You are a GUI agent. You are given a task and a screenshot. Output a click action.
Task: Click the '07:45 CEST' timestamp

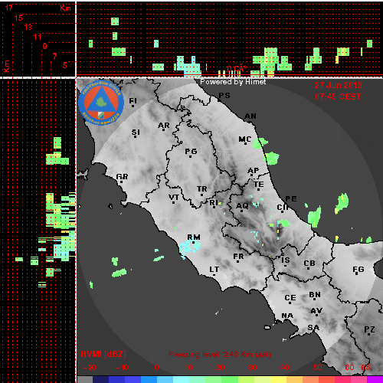[x=338, y=97]
